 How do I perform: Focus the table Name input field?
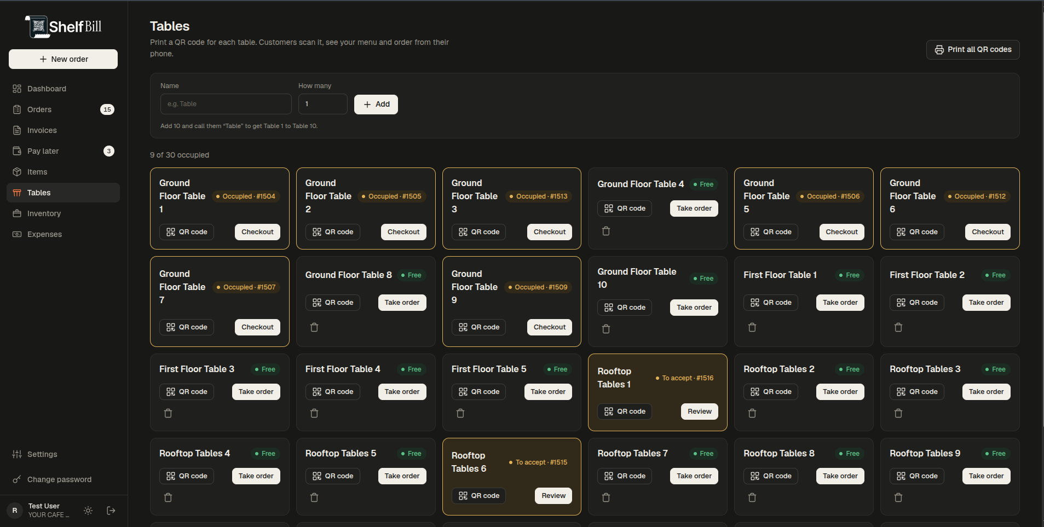pyautogui.click(x=226, y=104)
